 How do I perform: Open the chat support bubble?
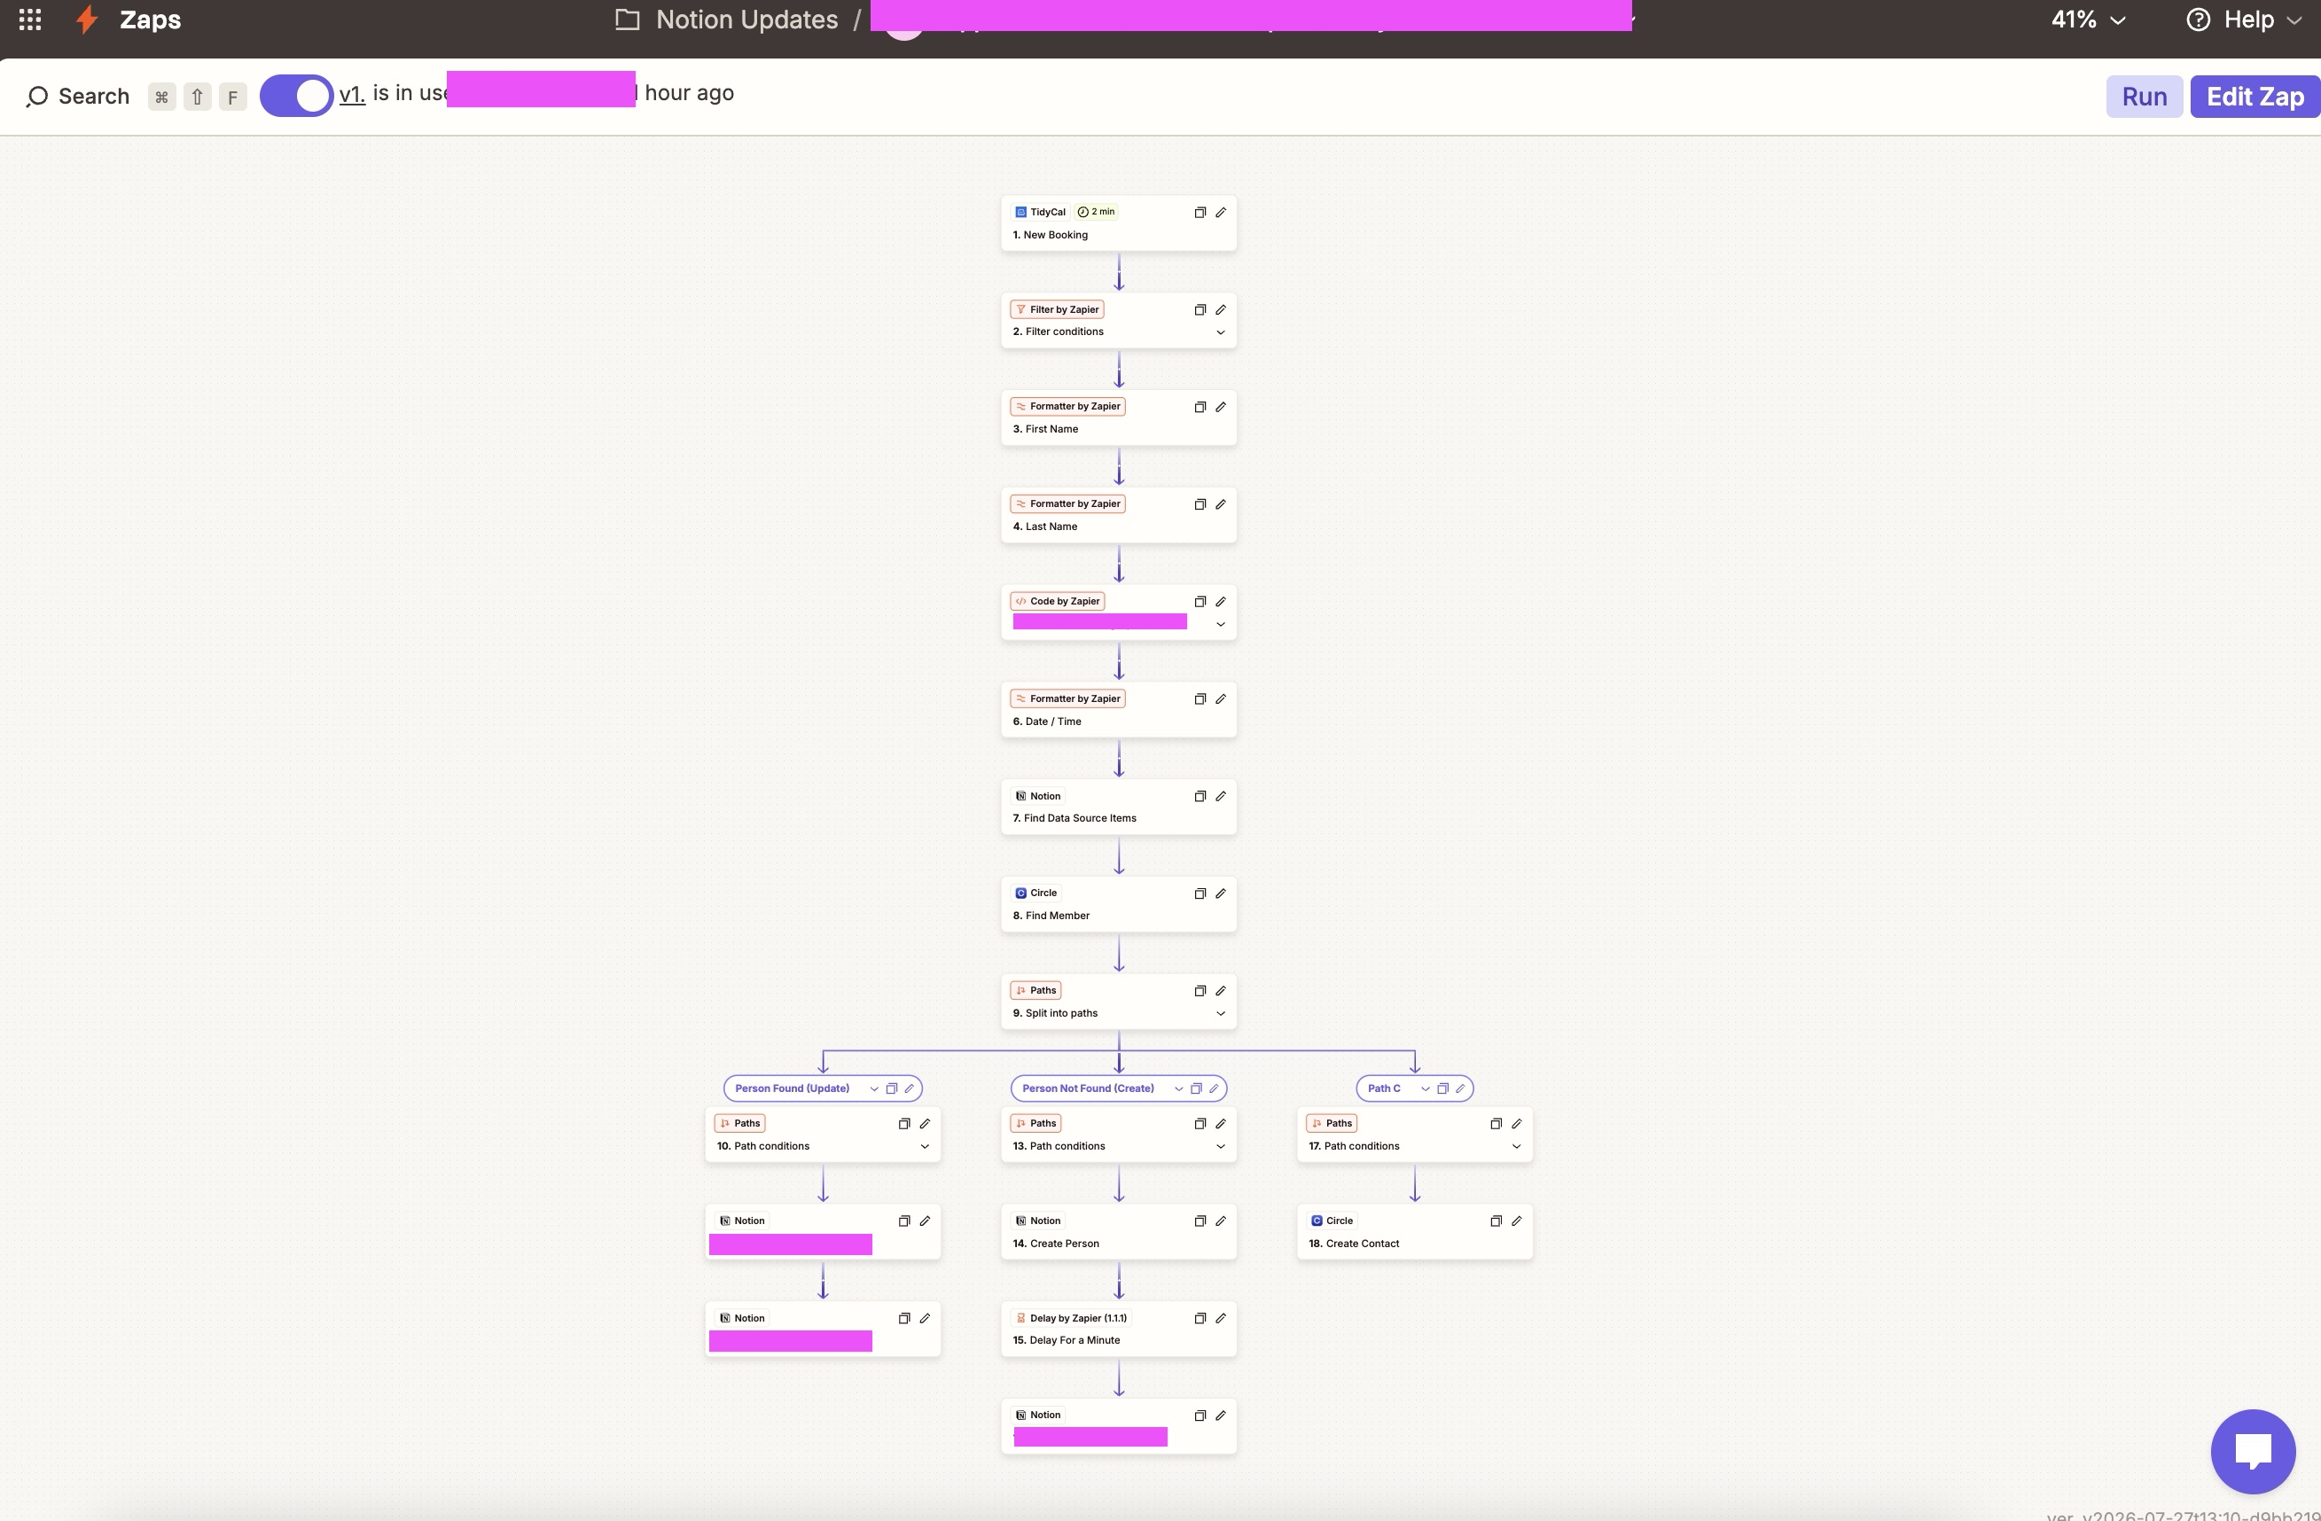point(2253,1451)
